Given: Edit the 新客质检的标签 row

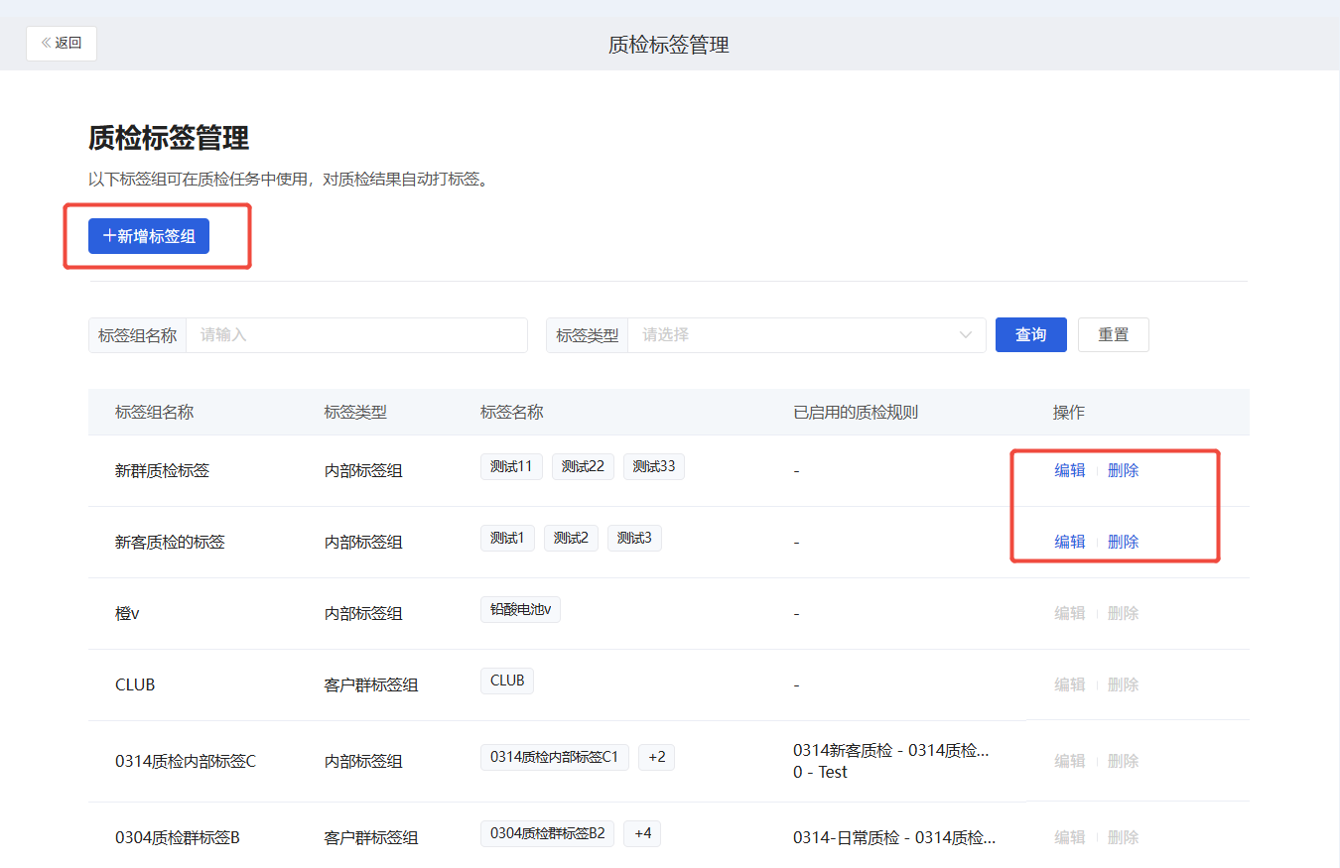Looking at the screenshot, I should pos(1069,542).
